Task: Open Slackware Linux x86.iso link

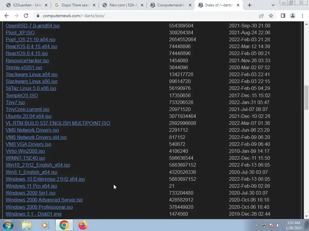Action: (x=31, y=81)
